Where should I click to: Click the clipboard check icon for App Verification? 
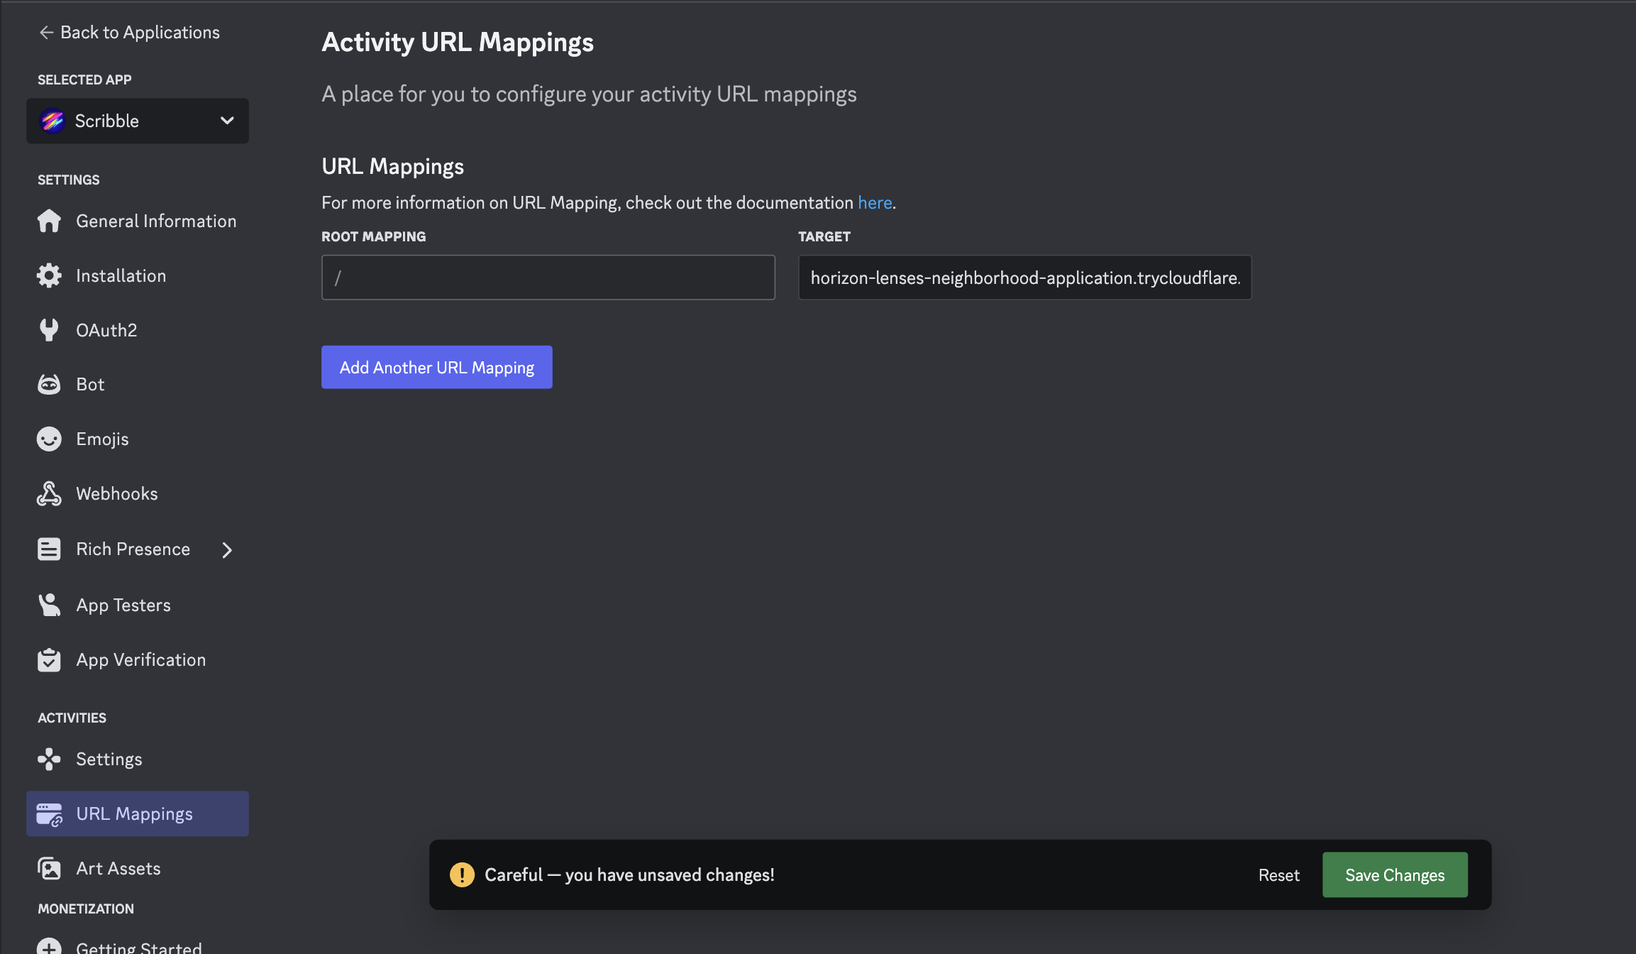49,659
